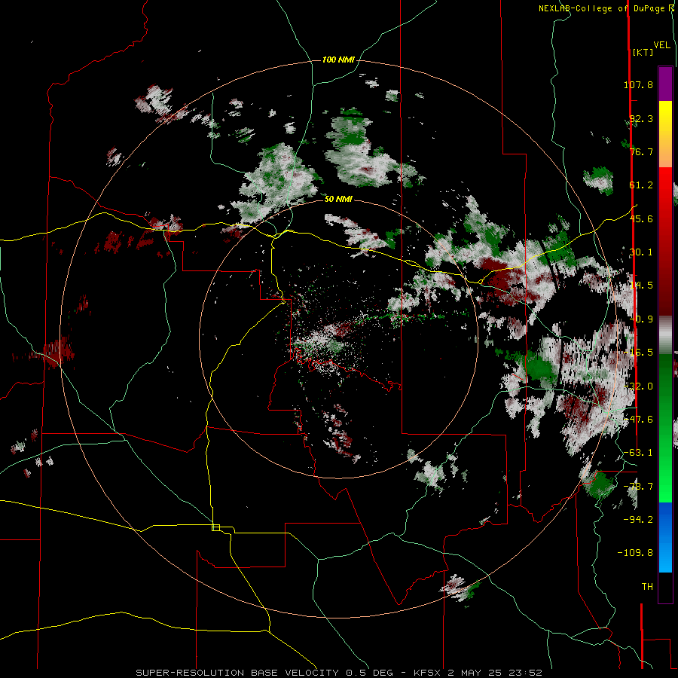Click the 45.6 scale value
Screen dimensions: 678x678
tap(641, 218)
